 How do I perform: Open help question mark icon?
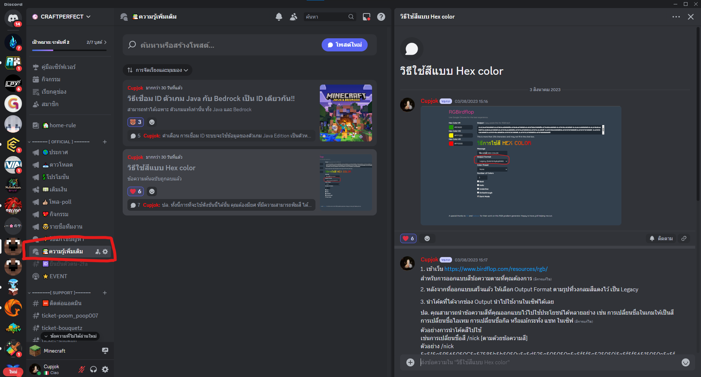(381, 17)
